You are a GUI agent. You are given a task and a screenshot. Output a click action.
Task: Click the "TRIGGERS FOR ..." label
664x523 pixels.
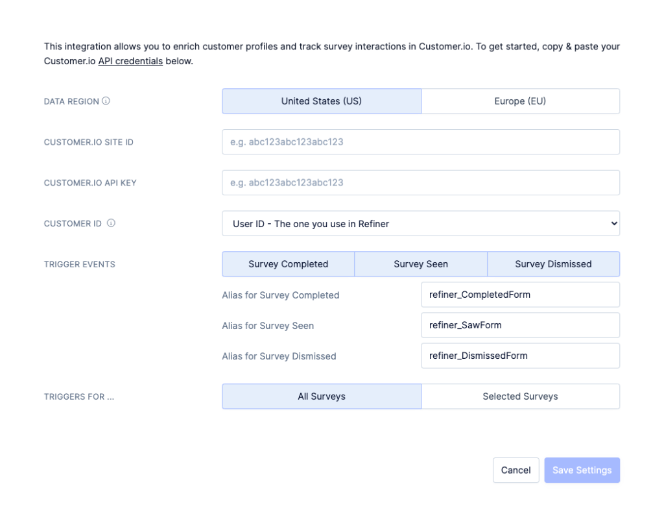[79, 396]
